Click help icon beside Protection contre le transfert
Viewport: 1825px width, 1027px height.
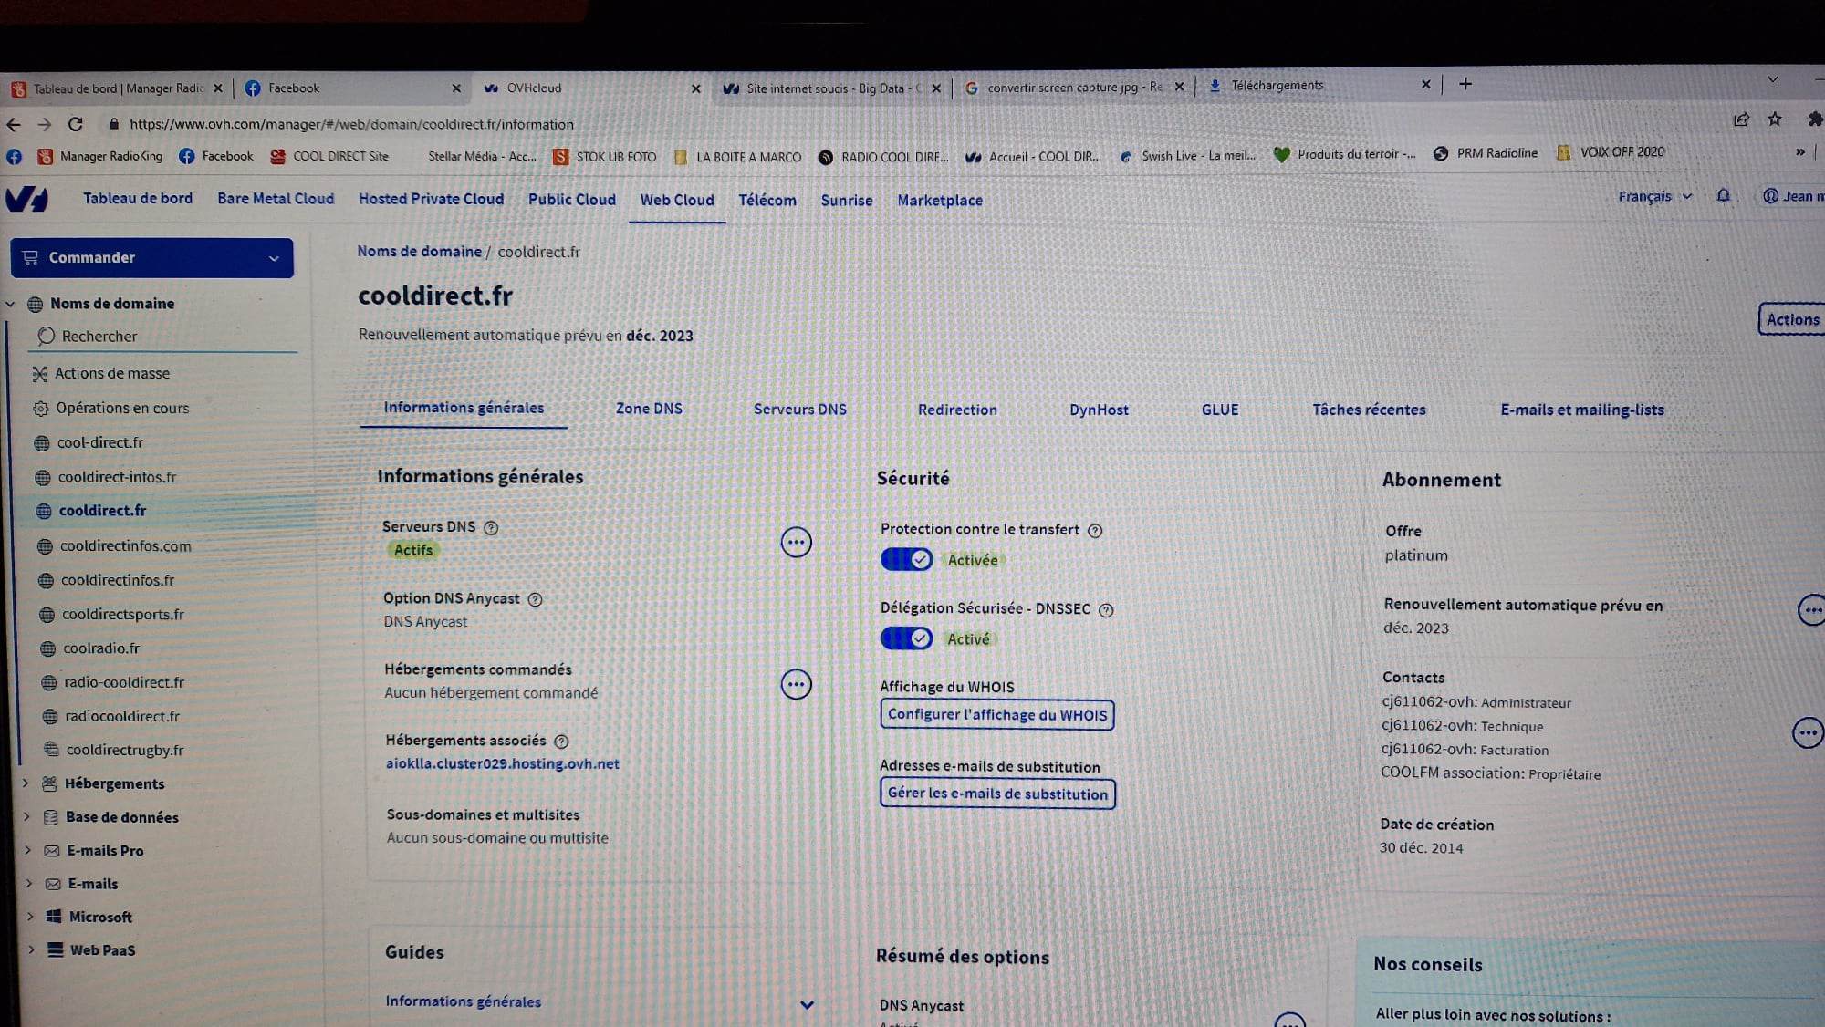1095,530
